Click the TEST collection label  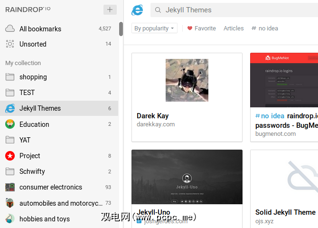tap(27, 93)
